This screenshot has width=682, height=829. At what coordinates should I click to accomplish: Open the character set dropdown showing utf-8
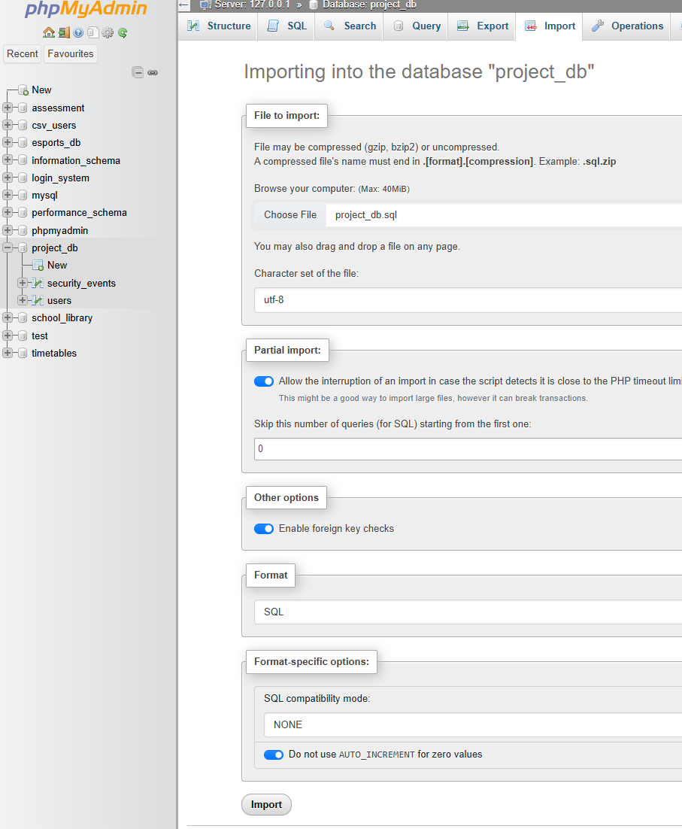468,299
